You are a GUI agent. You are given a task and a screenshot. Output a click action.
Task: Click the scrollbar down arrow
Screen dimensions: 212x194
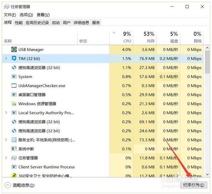pyautogui.click(x=207, y=174)
